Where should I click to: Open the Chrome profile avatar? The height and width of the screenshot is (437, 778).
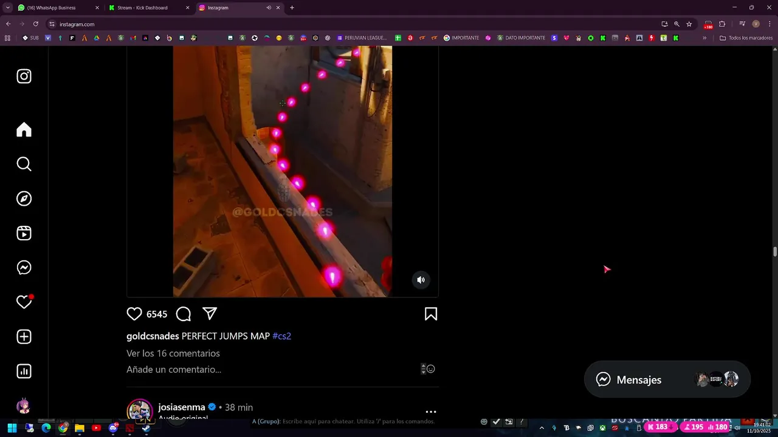click(x=756, y=24)
